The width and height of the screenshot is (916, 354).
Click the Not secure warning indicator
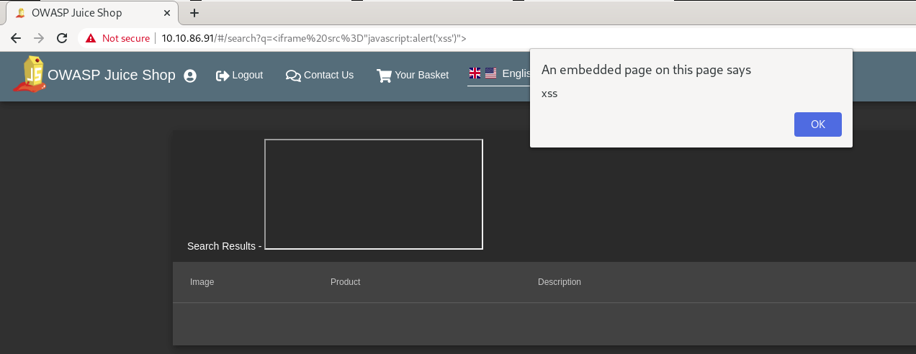118,38
